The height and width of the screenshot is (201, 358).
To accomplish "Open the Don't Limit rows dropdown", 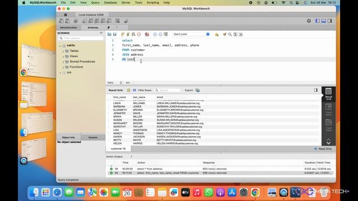I will tap(191, 34).
